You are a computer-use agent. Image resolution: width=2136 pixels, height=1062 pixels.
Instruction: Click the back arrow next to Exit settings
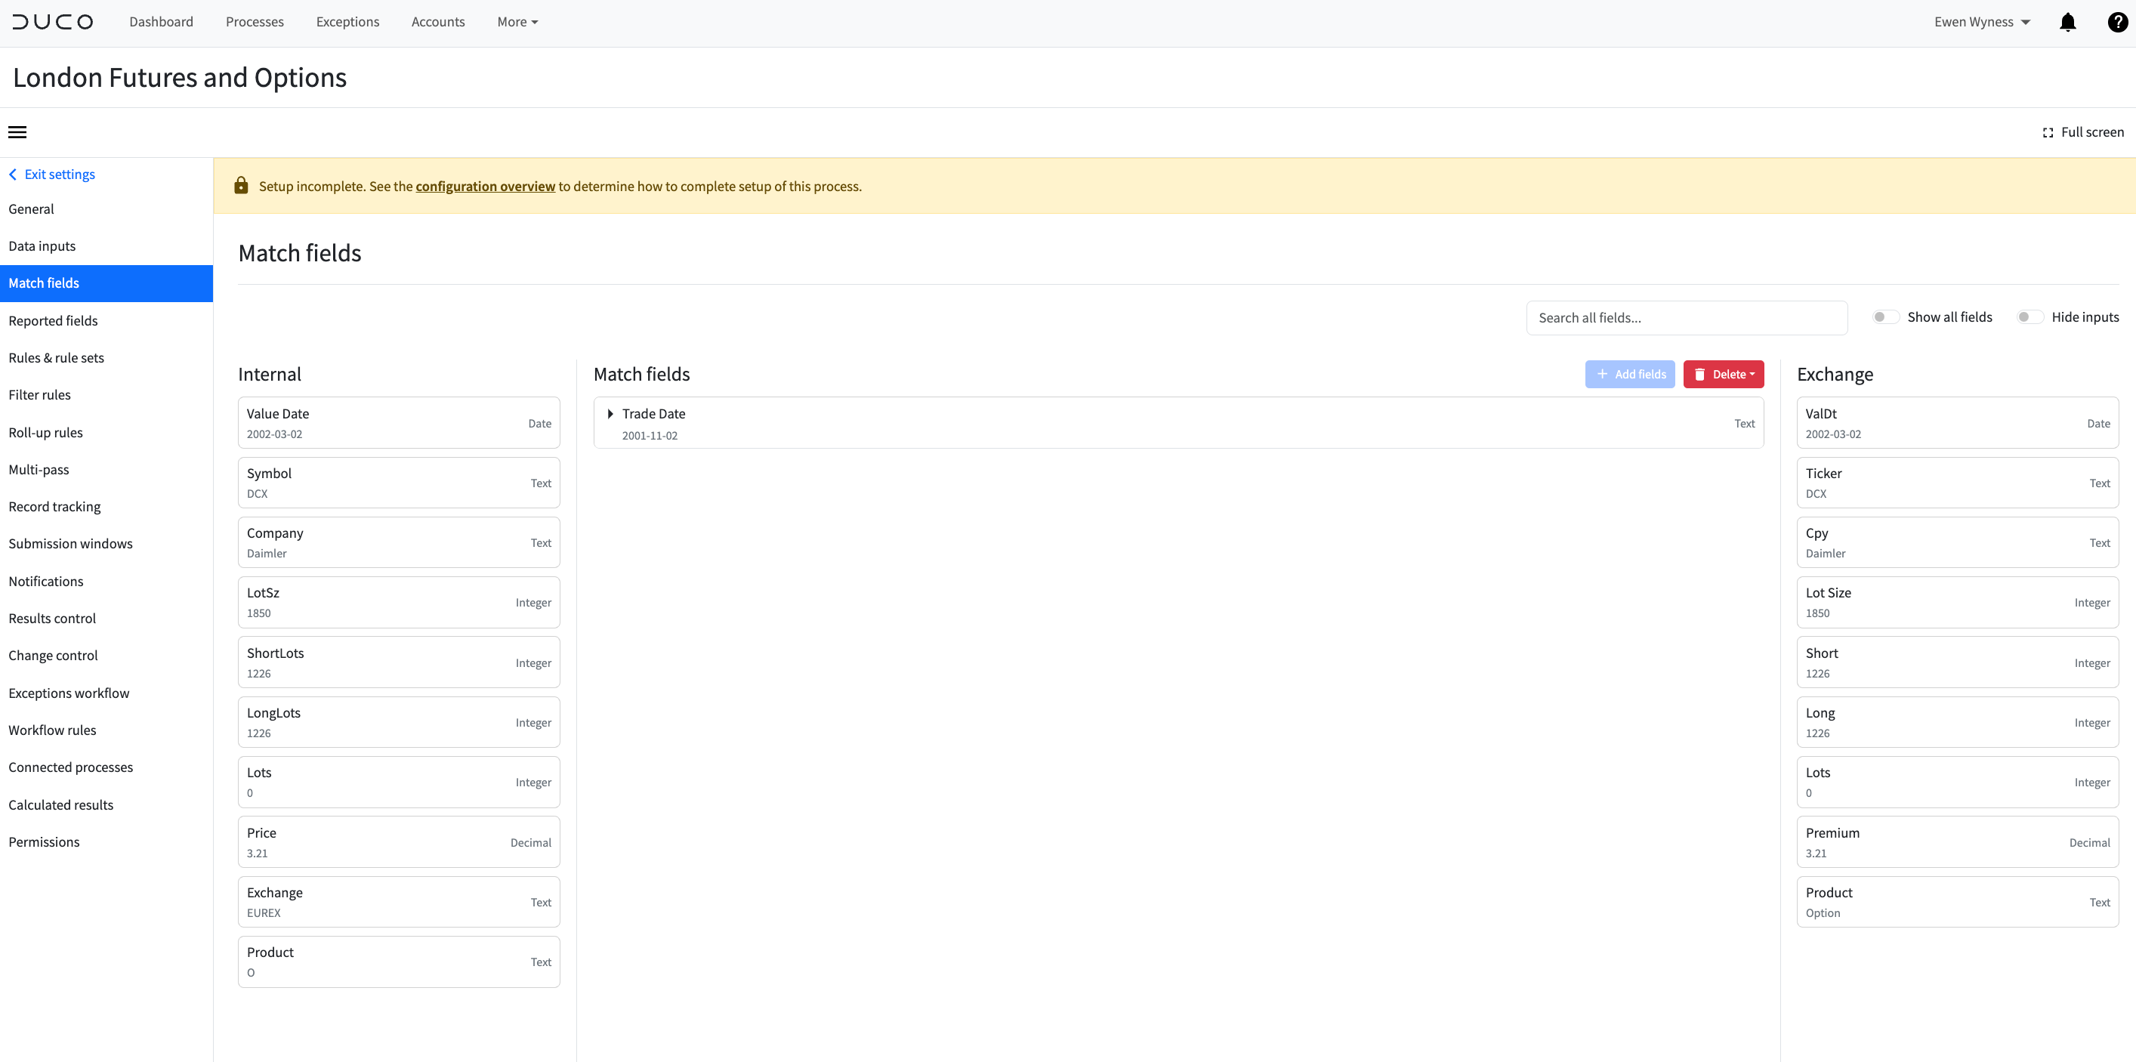click(12, 174)
